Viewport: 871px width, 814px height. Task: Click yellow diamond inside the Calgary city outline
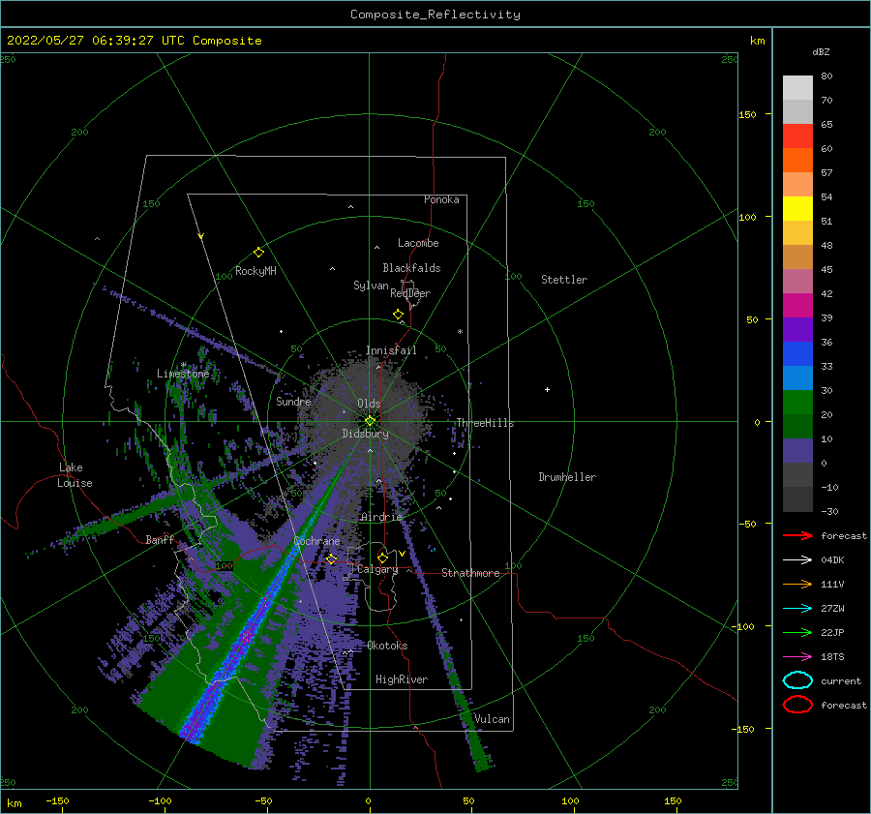pyautogui.click(x=382, y=558)
